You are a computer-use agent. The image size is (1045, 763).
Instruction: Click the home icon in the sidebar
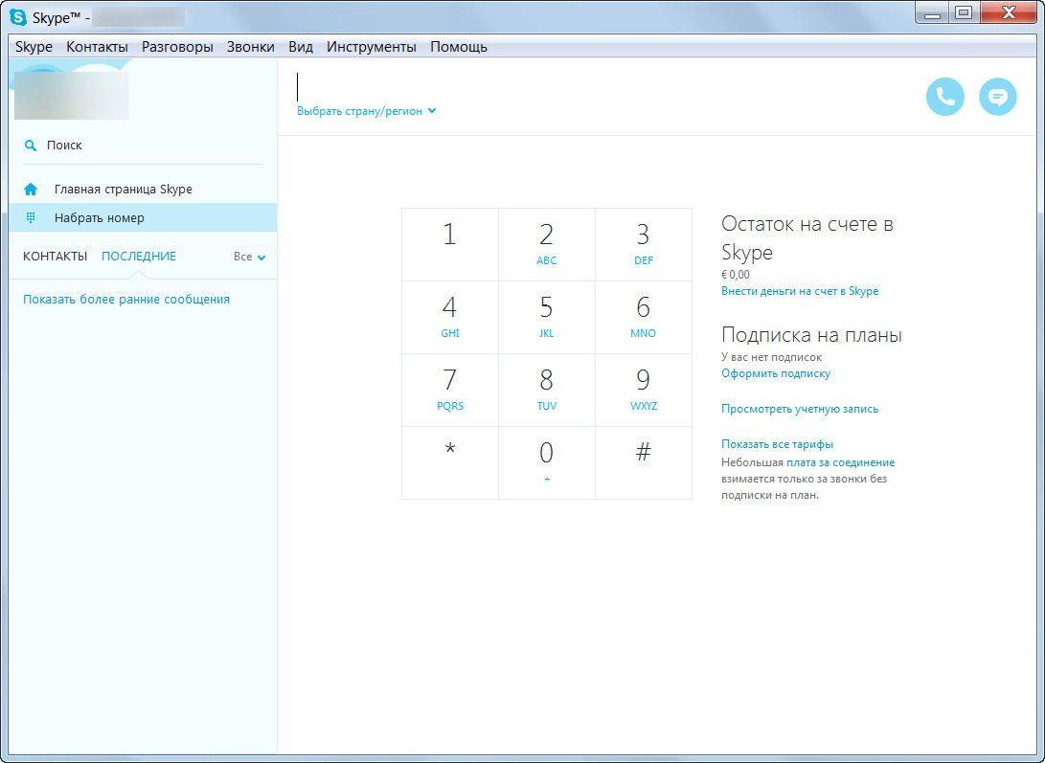click(x=31, y=190)
